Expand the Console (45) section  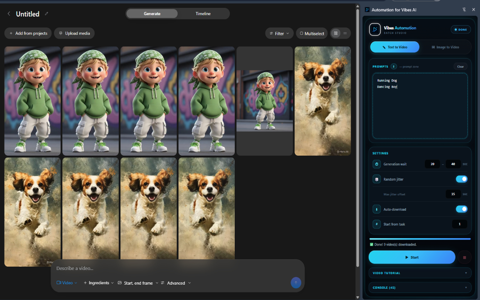420,288
